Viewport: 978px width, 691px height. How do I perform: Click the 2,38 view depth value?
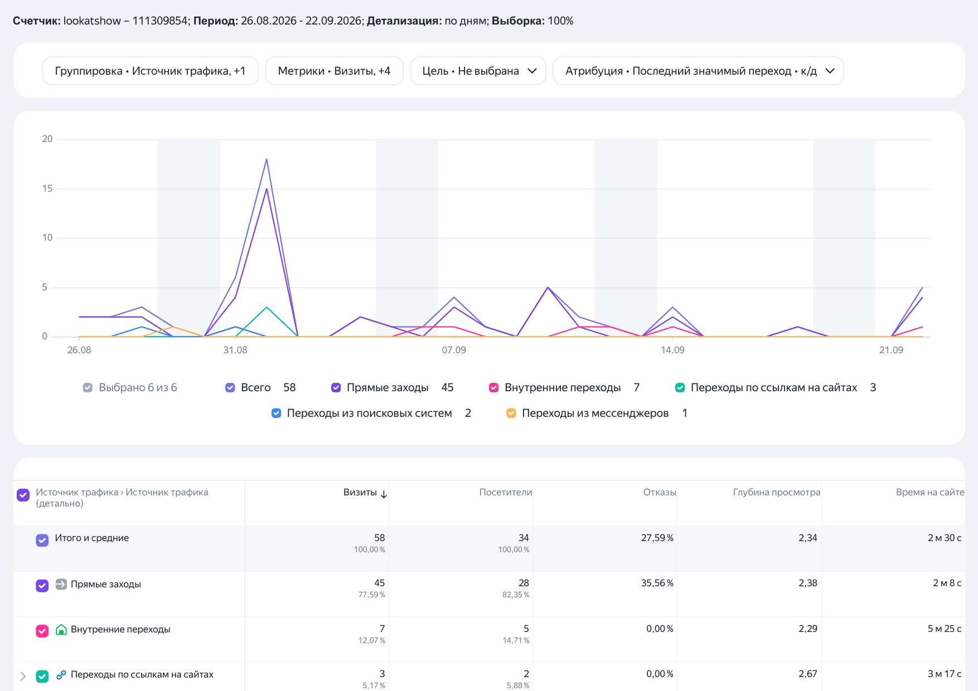click(808, 583)
